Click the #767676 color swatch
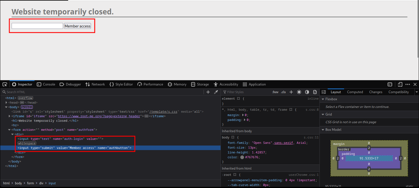 (242, 157)
